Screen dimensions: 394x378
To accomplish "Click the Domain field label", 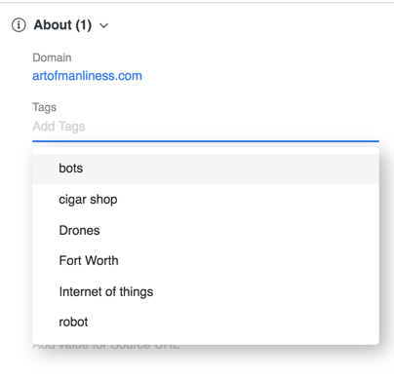I will click(x=52, y=57).
